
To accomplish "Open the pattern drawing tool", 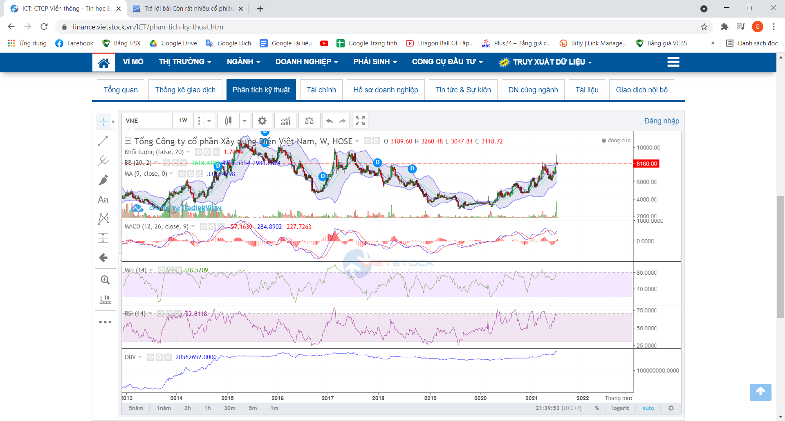I will (103, 218).
